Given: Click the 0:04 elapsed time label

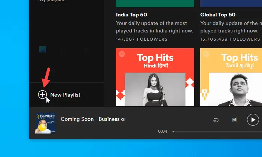Looking at the screenshot, I should point(162,131).
